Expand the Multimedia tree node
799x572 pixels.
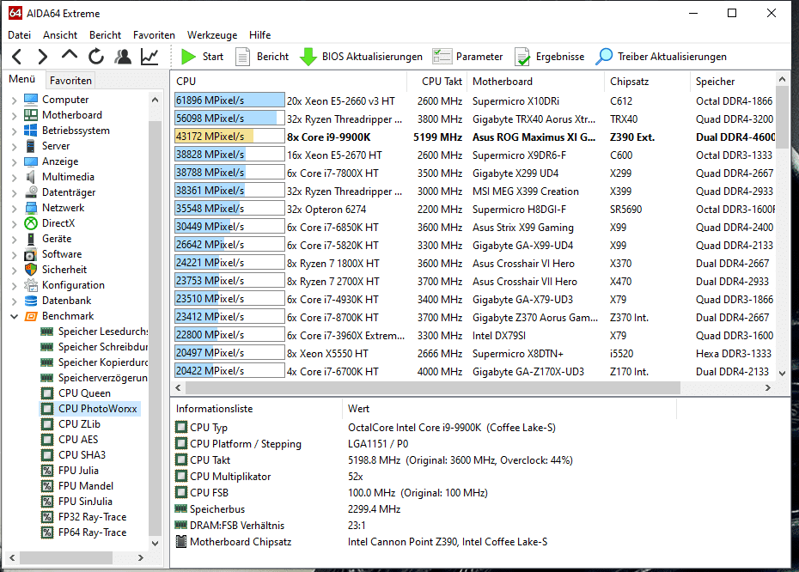tap(15, 178)
